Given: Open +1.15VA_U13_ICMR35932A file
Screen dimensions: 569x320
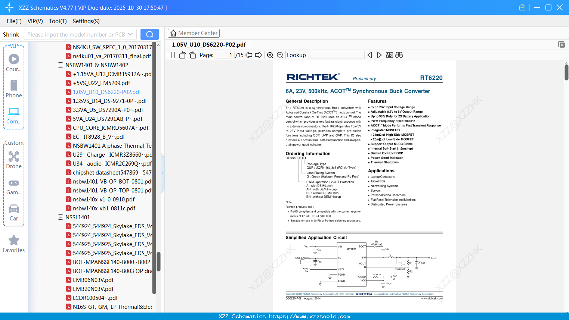Looking at the screenshot, I should click(x=112, y=74).
